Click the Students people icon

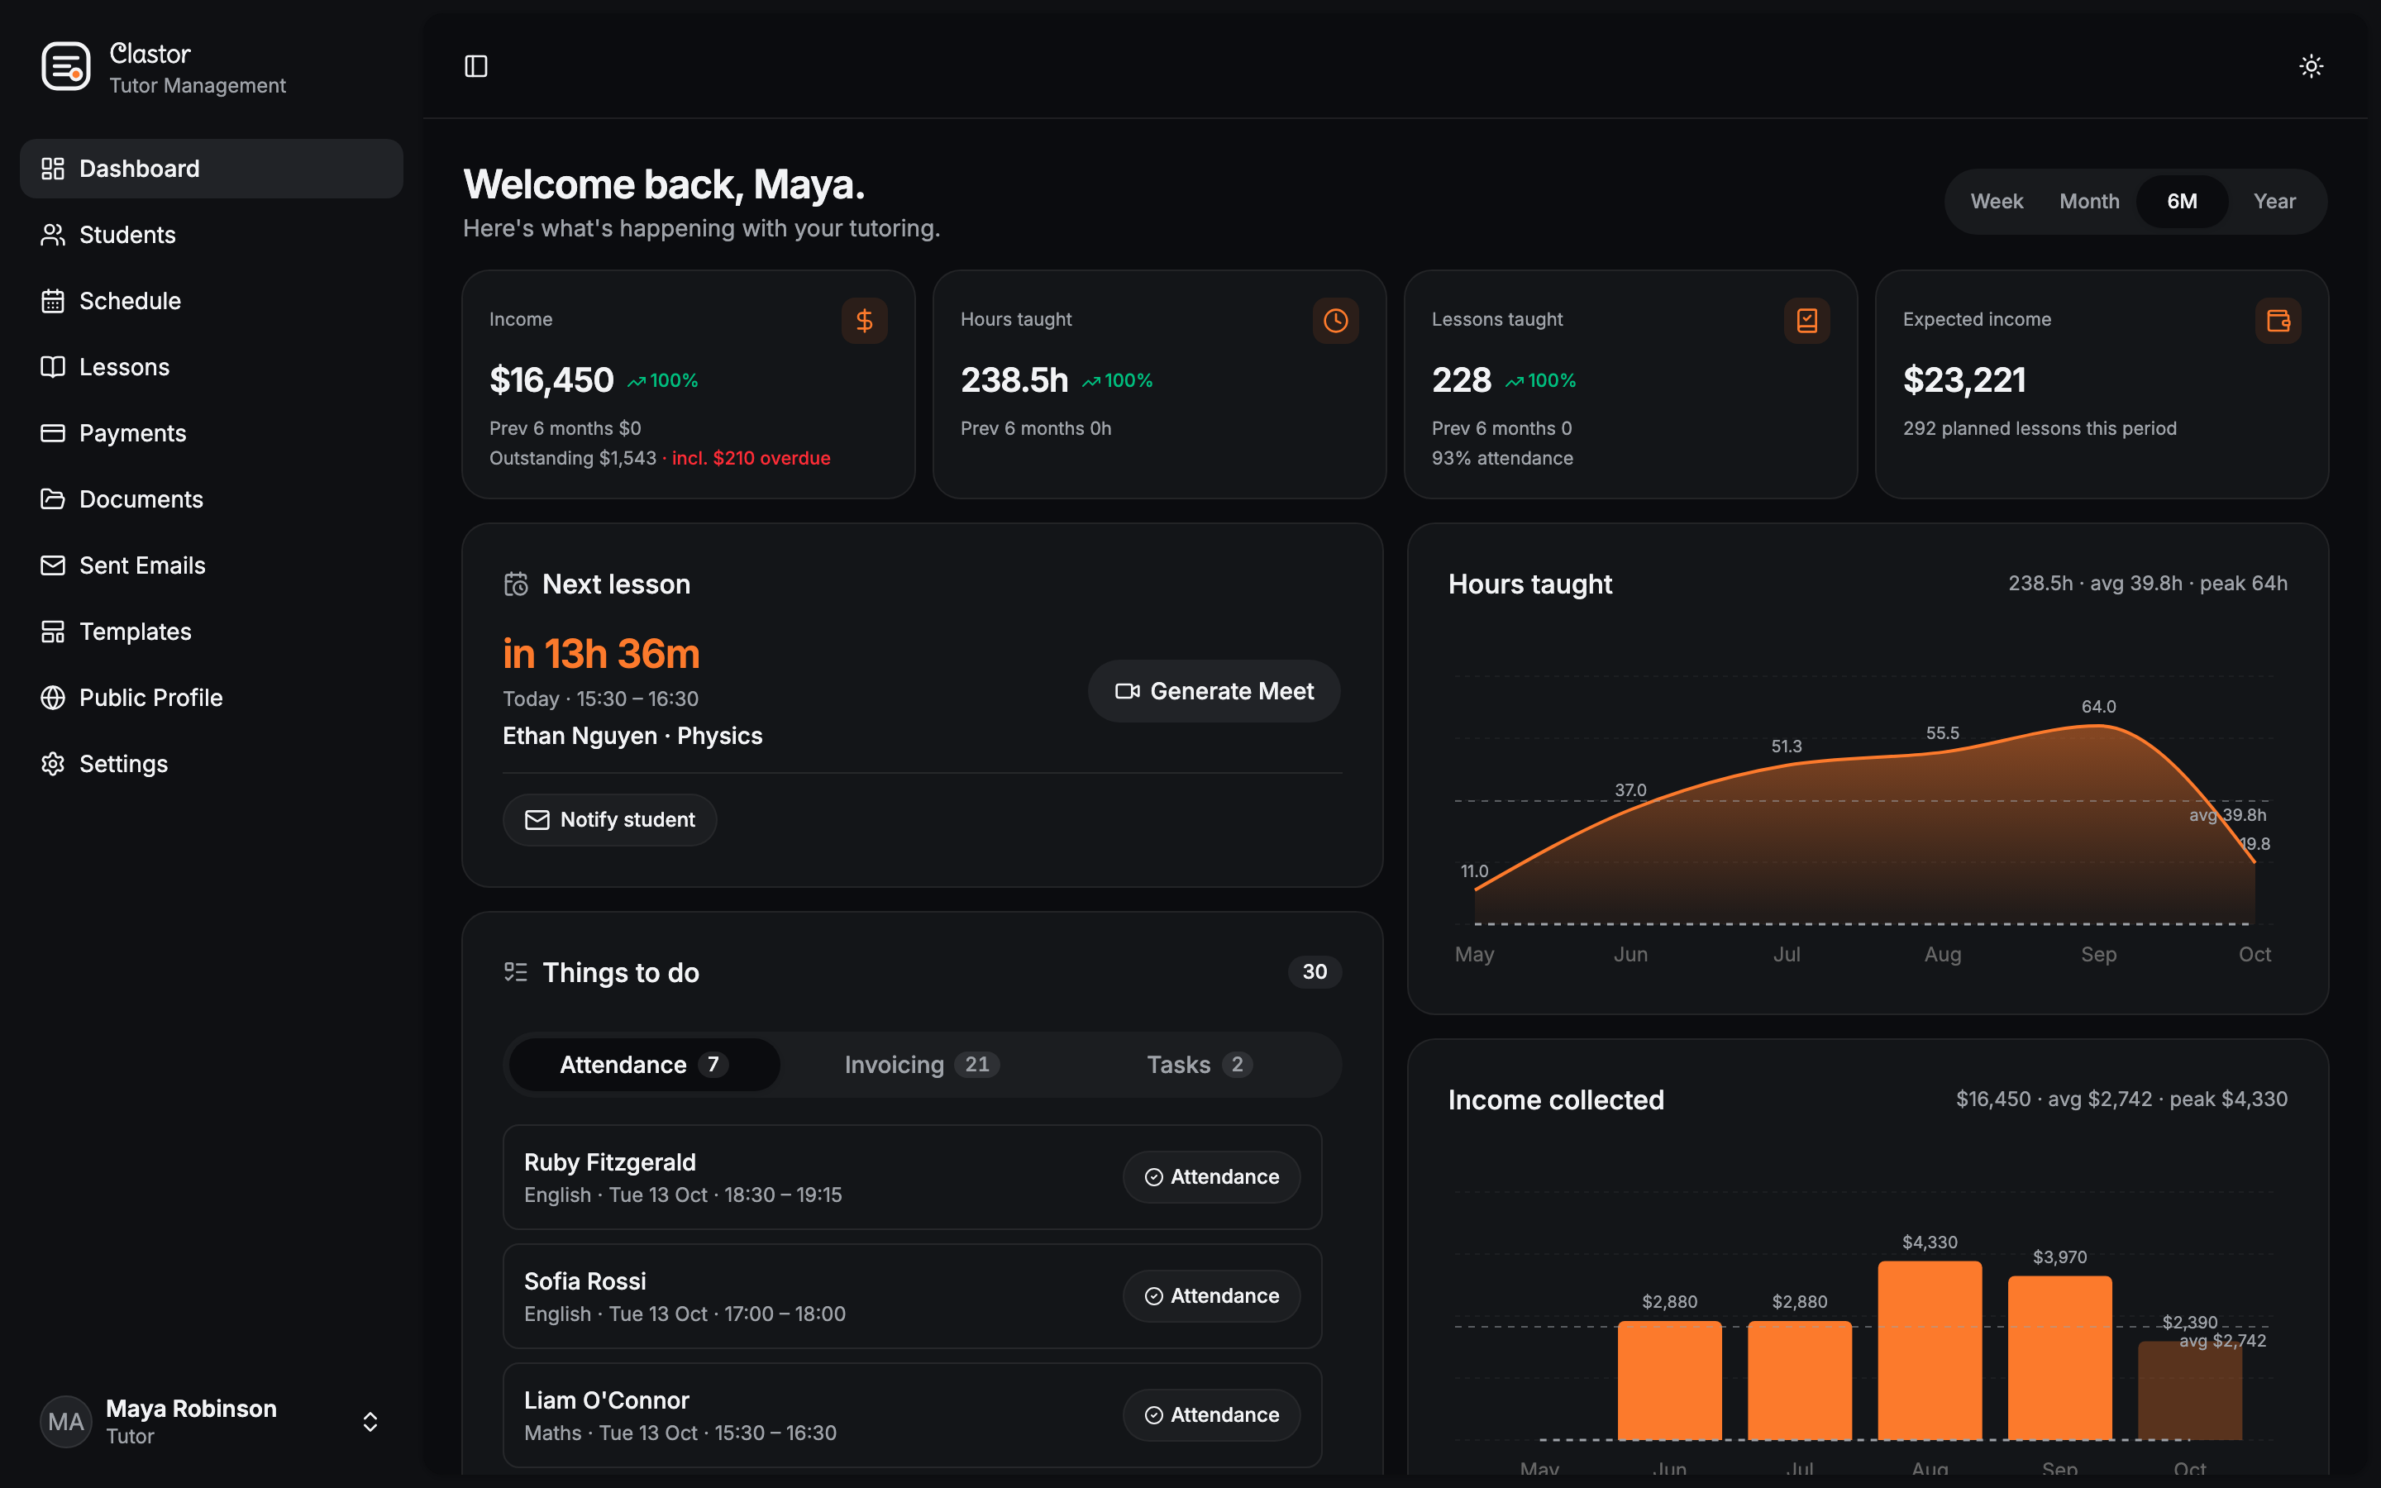point(53,234)
